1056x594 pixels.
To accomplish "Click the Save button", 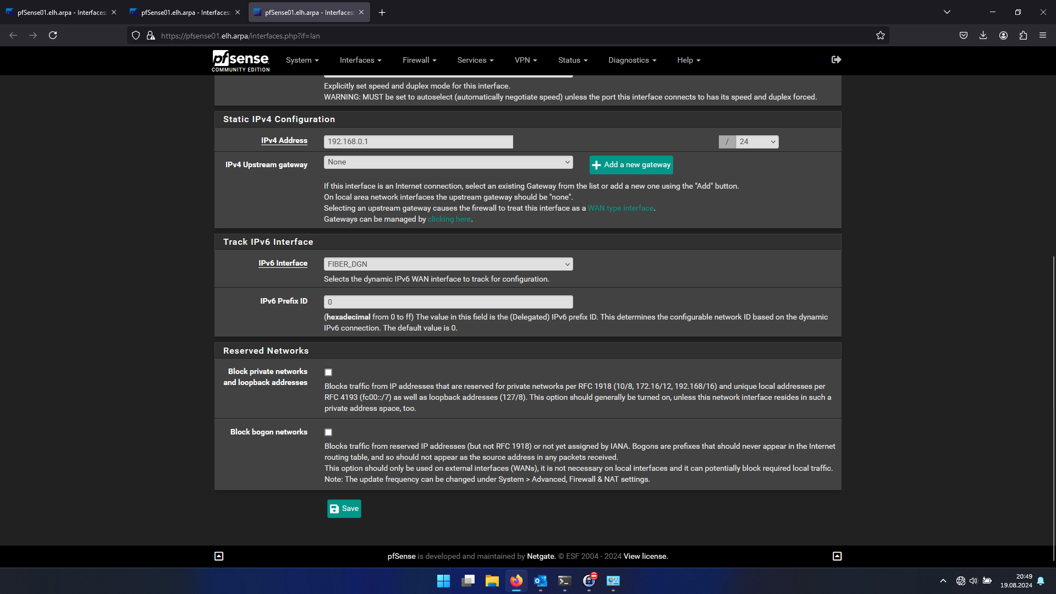I will point(344,509).
